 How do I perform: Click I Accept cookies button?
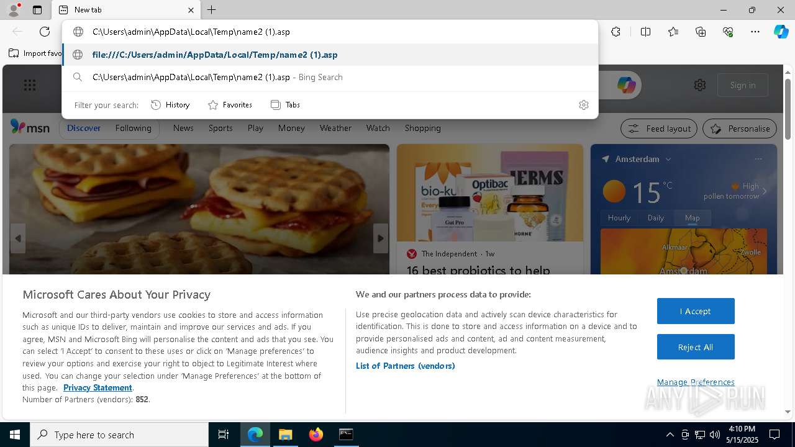(x=696, y=311)
